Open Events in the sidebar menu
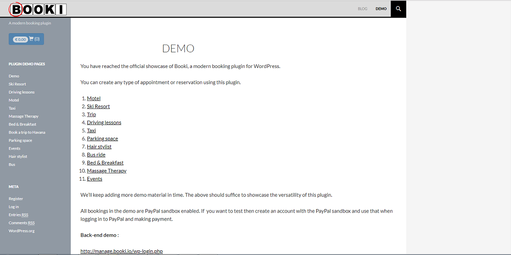Viewport: 511px width, 255px height. click(14, 149)
